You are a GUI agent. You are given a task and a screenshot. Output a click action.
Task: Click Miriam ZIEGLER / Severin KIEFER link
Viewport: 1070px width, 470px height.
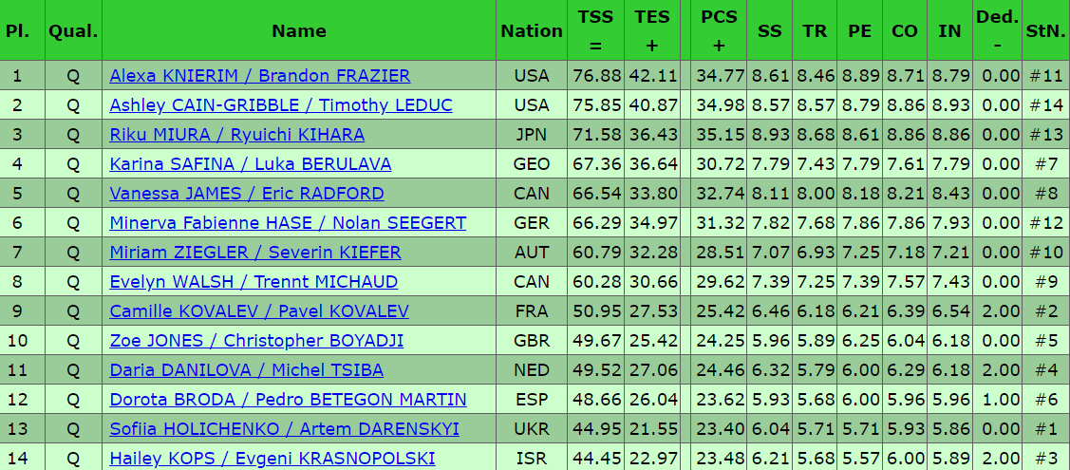pos(255,253)
